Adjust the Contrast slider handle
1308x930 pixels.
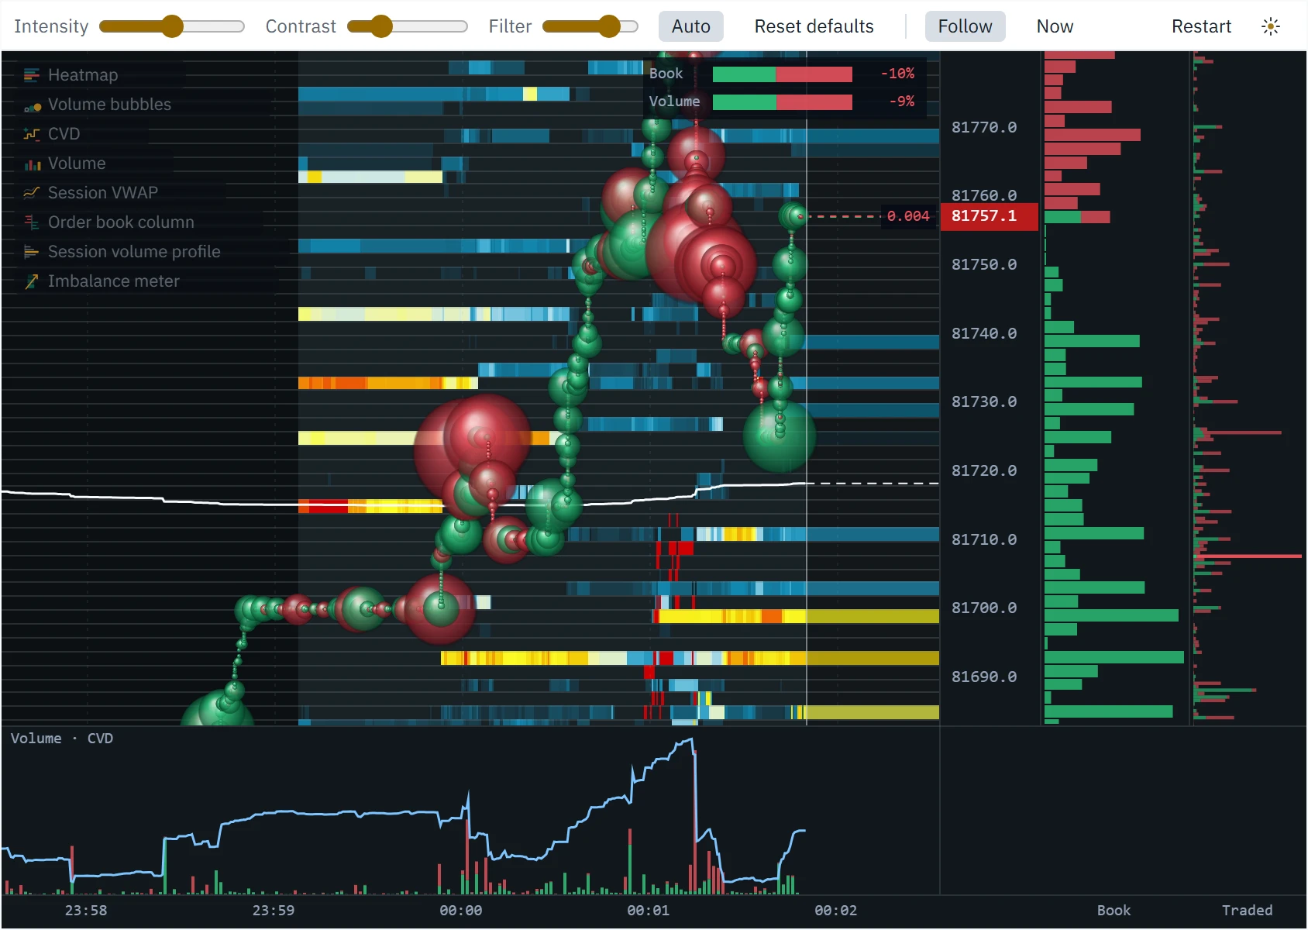(x=380, y=26)
